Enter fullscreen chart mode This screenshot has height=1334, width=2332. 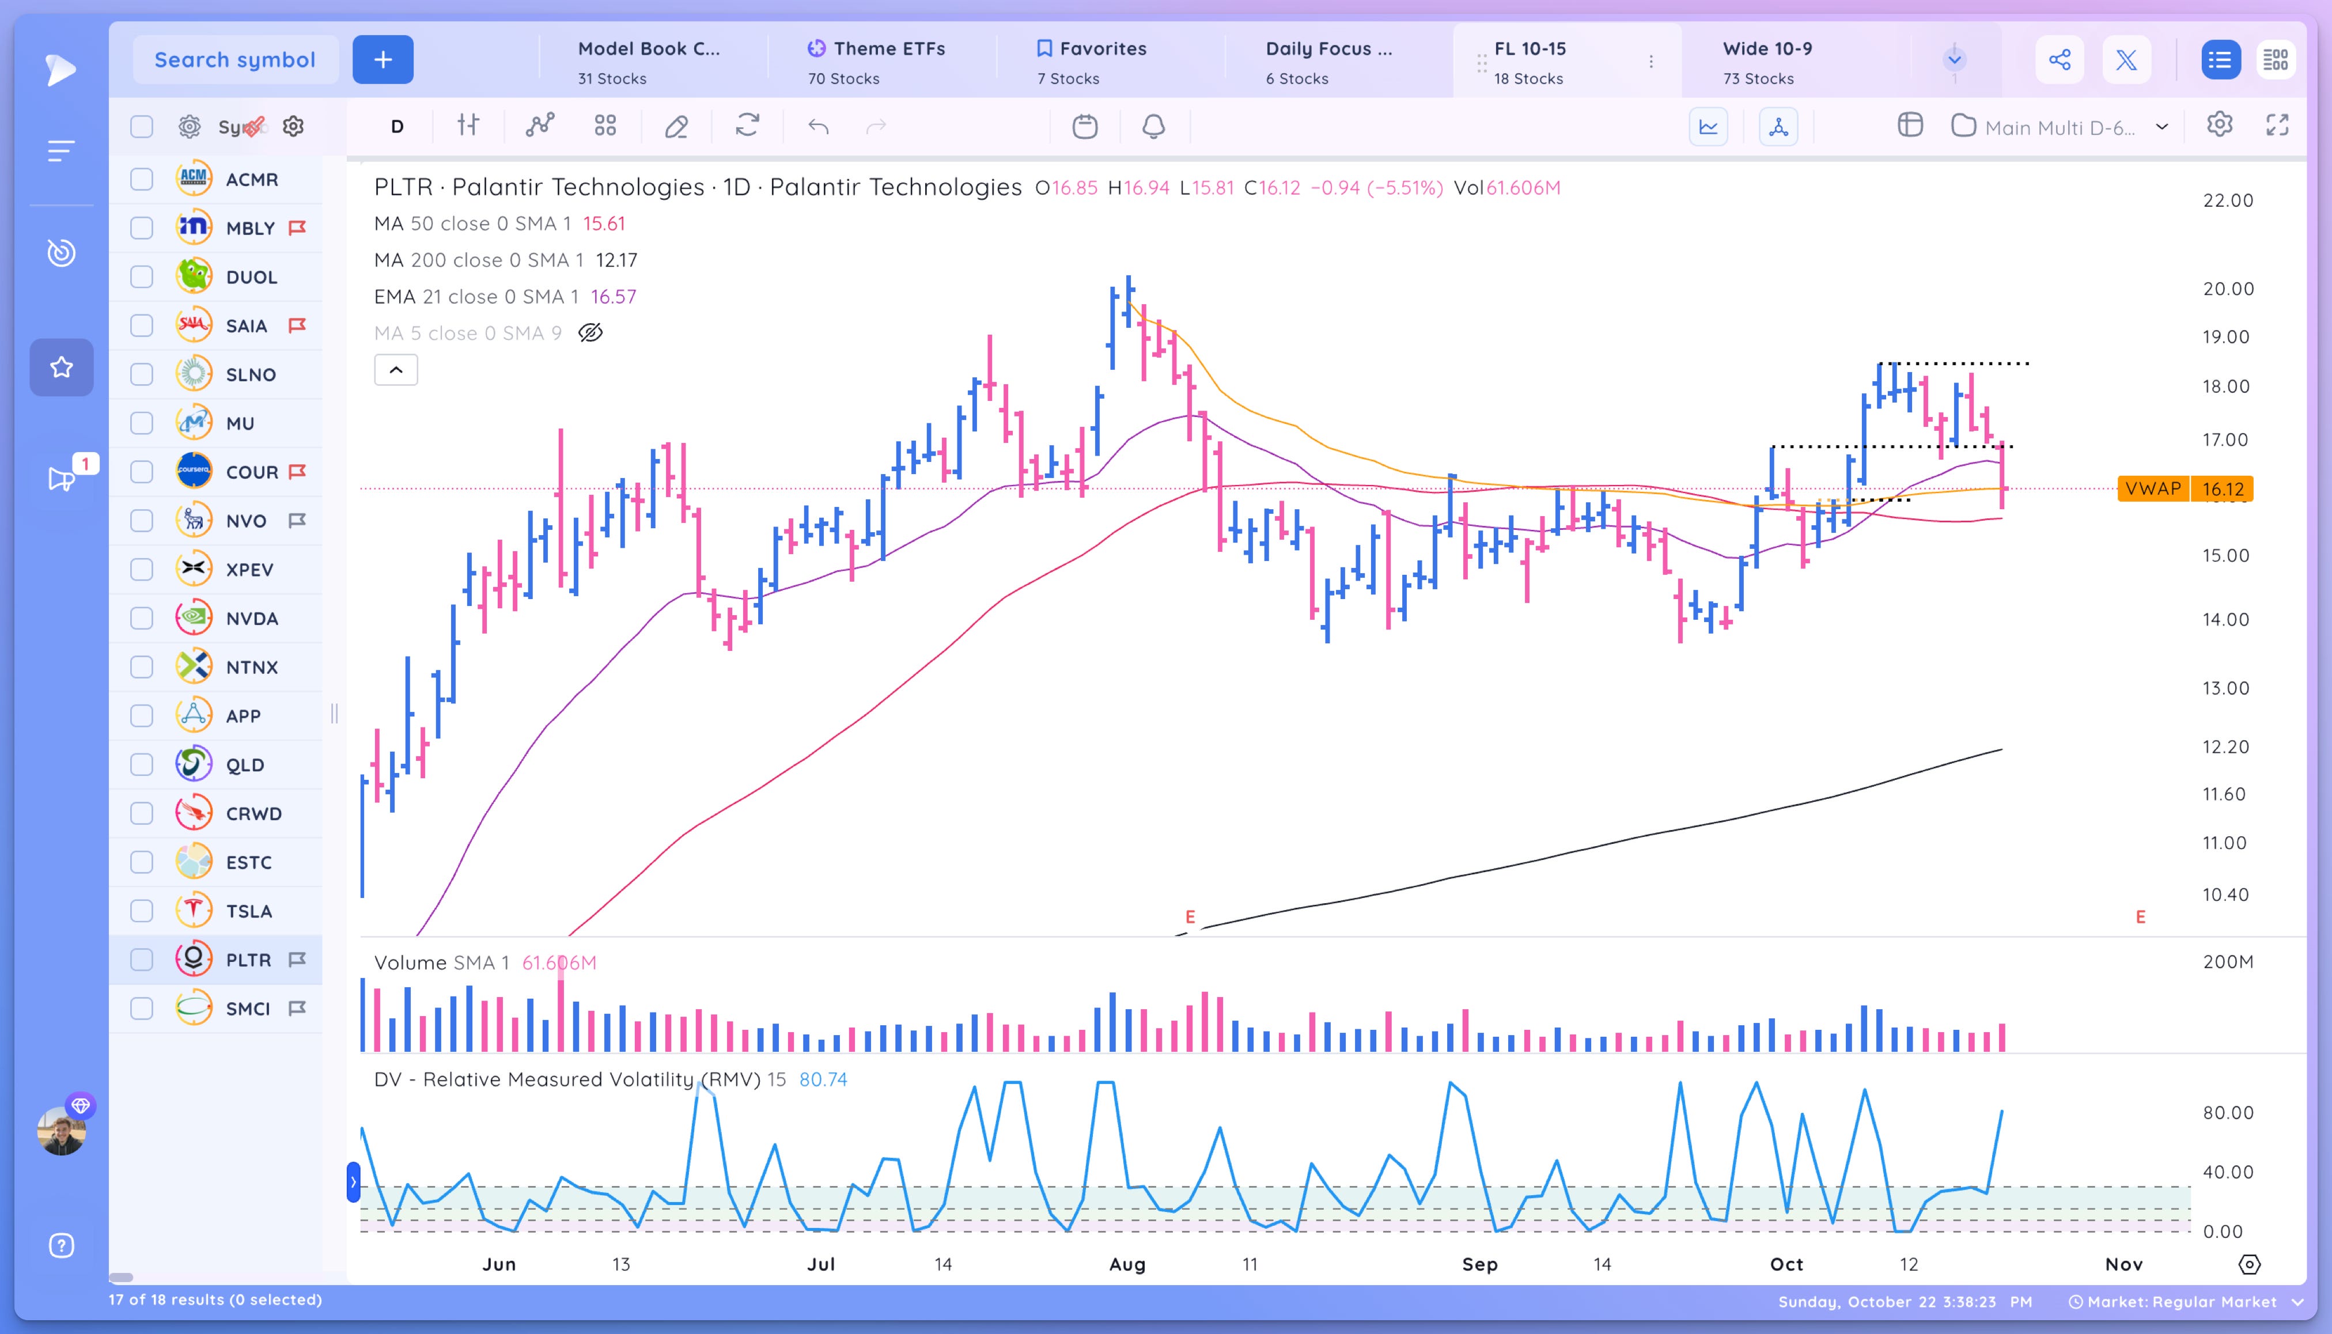point(2278,124)
